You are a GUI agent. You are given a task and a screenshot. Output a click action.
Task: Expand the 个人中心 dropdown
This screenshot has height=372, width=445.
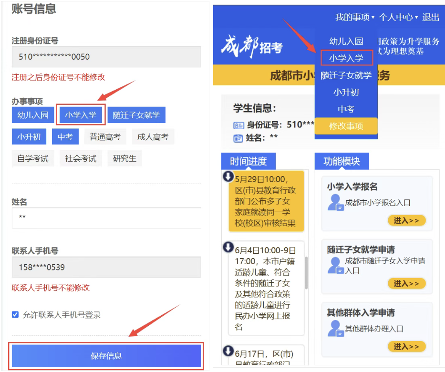click(398, 17)
